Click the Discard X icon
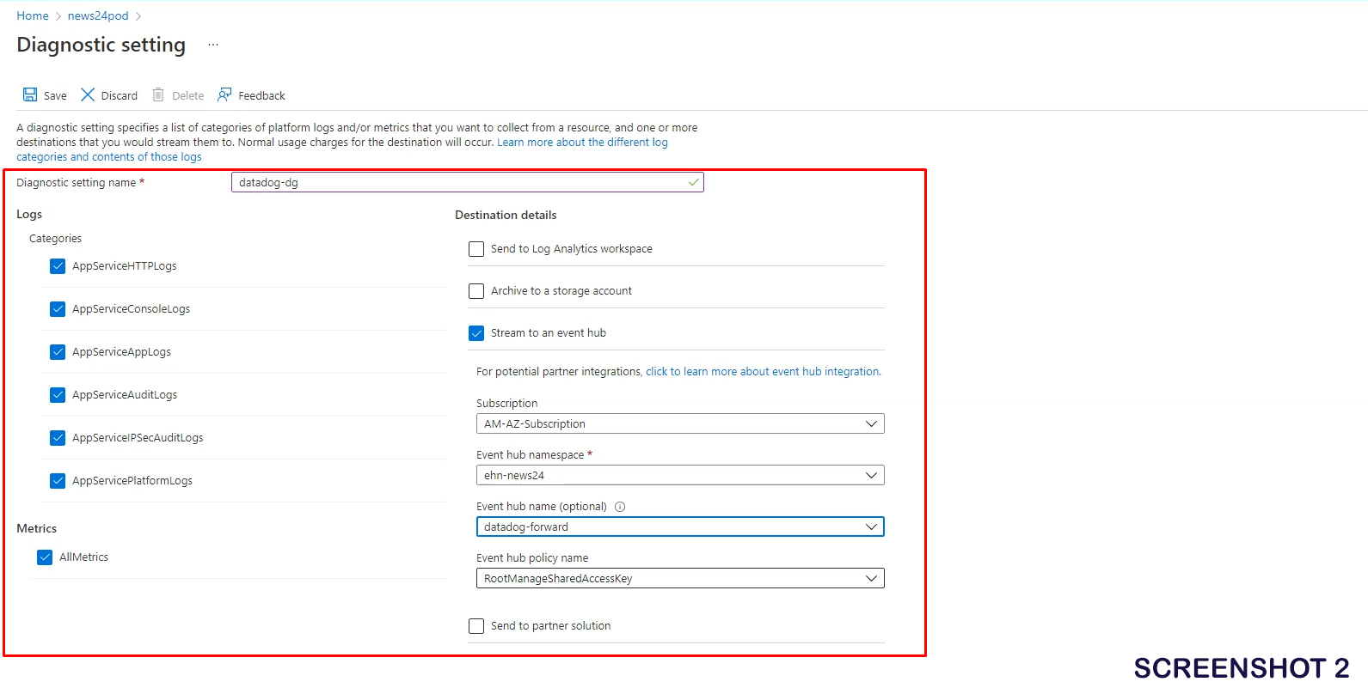 [88, 94]
